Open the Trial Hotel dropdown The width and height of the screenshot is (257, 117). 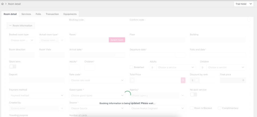(x=243, y=4)
